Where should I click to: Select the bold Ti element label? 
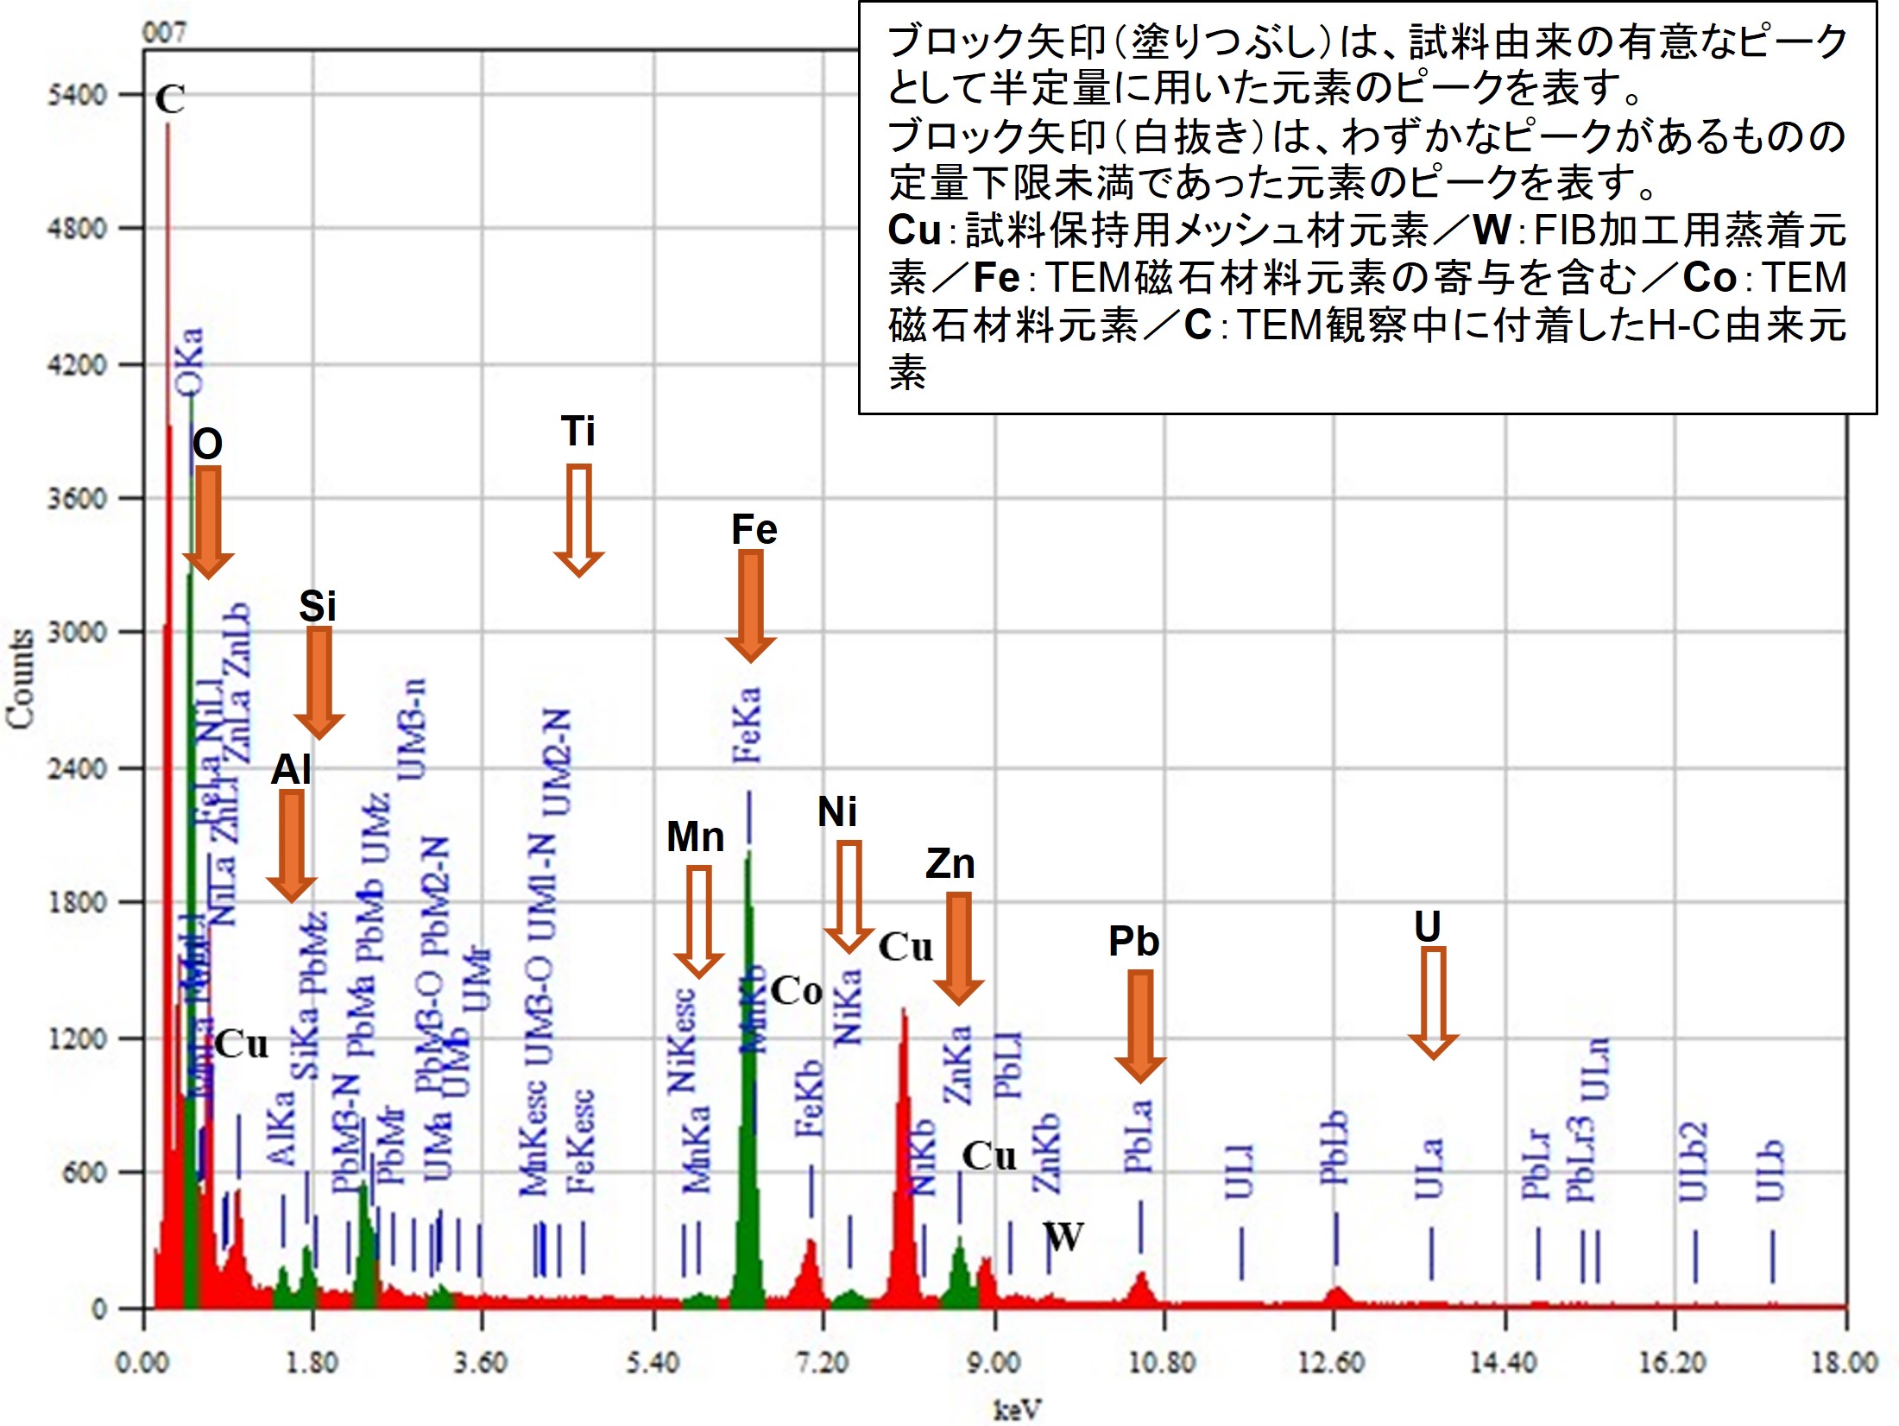tap(578, 431)
